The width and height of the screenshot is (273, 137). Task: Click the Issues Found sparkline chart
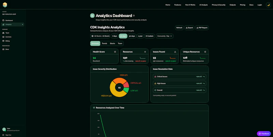pos(173,58)
